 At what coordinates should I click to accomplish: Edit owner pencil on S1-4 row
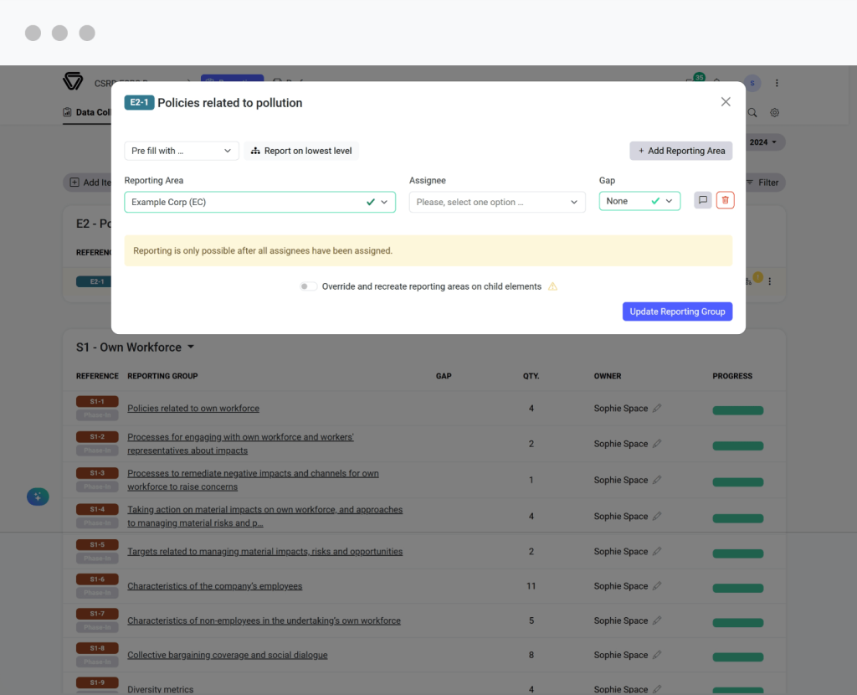657,516
